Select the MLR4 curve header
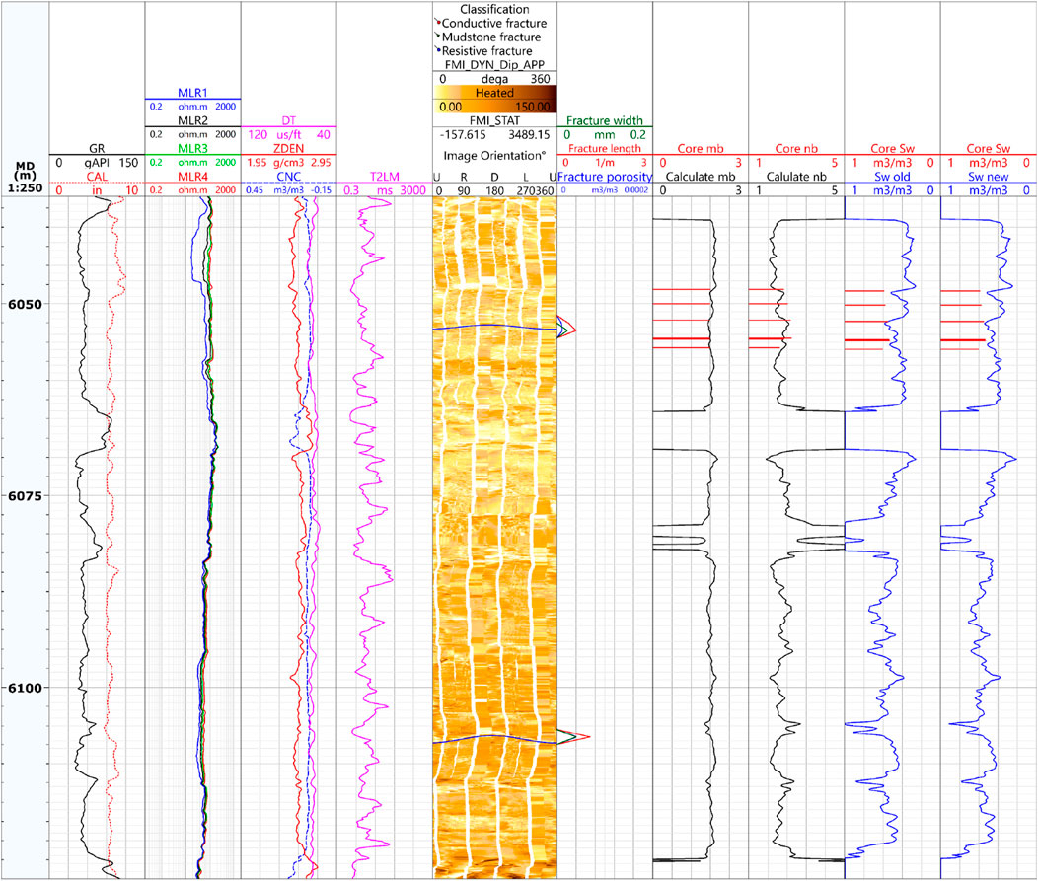 click(192, 177)
